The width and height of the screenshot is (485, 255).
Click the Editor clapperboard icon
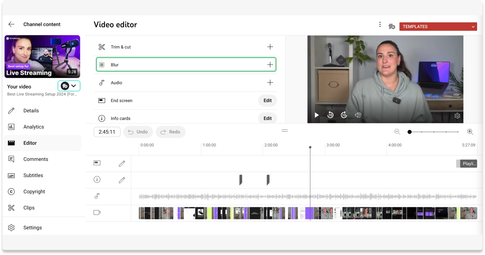[x=11, y=143]
